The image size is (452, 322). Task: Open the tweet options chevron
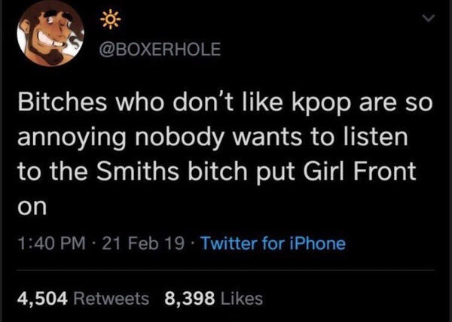tap(429, 19)
